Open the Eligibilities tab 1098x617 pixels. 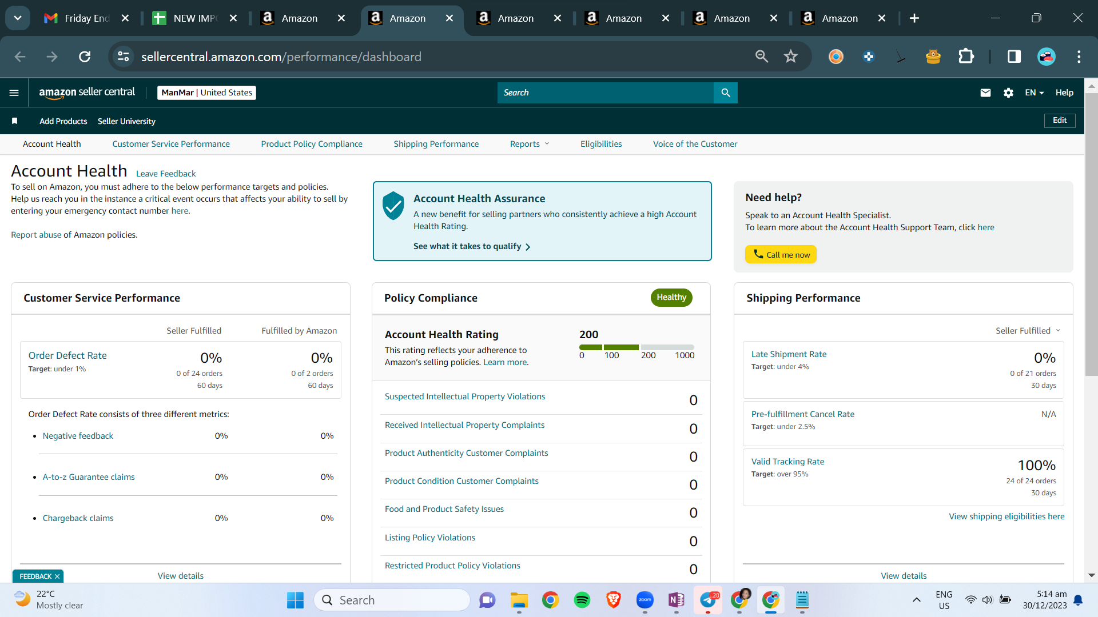pos(601,144)
